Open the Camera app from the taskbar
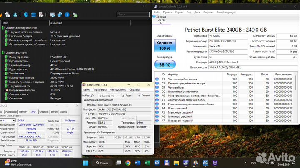The height and width of the screenshot is (168, 300). [x=157, y=163]
